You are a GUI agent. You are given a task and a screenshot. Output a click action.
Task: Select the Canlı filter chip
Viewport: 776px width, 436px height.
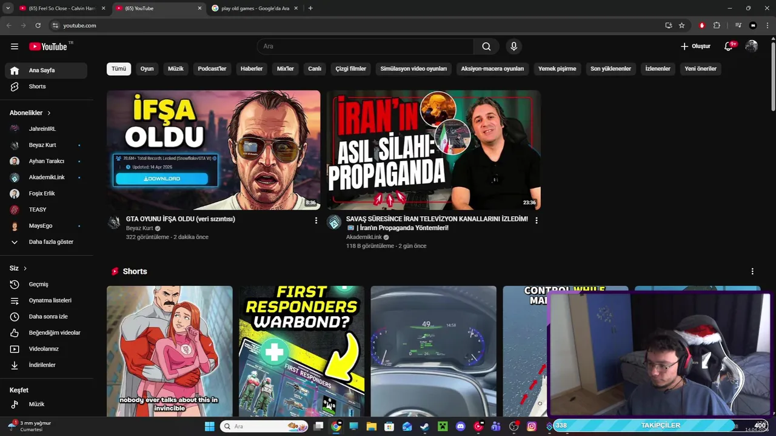315,69
